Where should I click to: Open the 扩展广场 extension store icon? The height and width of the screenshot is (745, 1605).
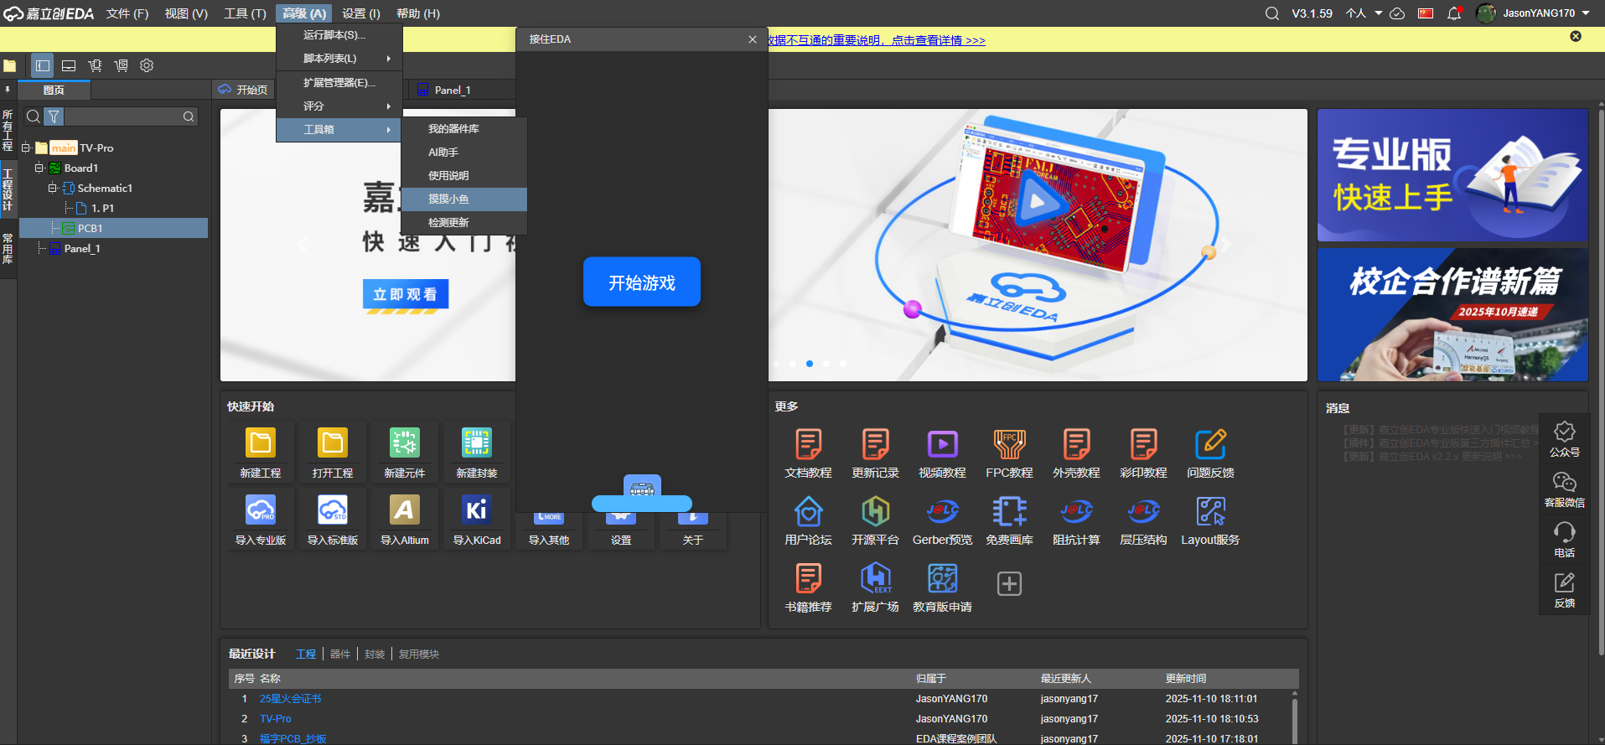[876, 578]
